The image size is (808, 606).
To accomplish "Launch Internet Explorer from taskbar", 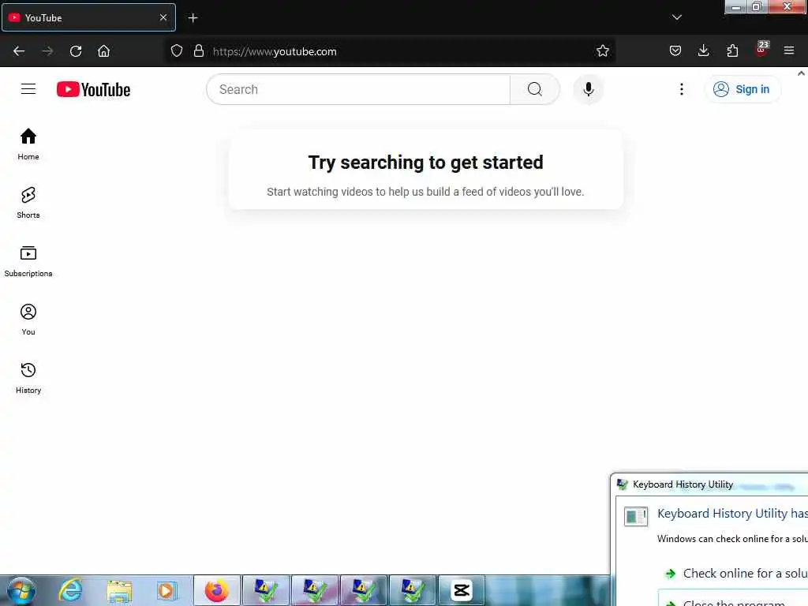I will [x=70, y=590].
